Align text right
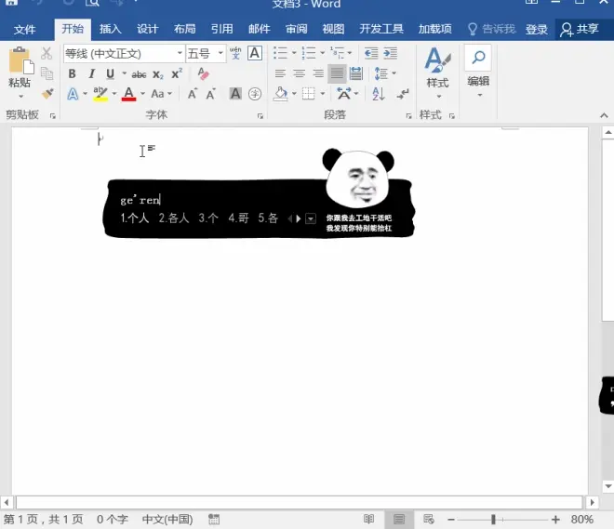Image resolution: width=614 pixels, height=529 pixels. tap(318, 73)
